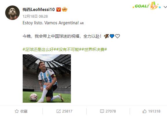Click the gold crown membership badge
The width and height of the screenshot is (167, 116).
coord(65,9)
